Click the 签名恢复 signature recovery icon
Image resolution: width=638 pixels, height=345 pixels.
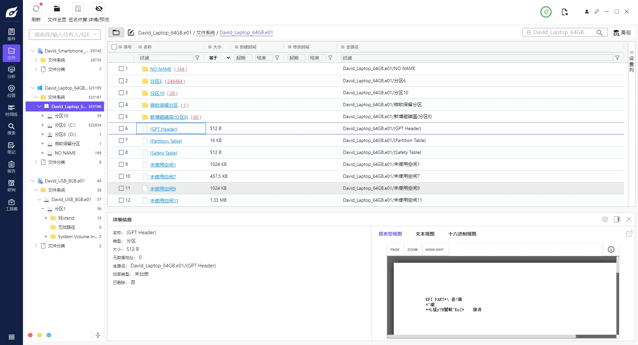click(x=78, y=9)
